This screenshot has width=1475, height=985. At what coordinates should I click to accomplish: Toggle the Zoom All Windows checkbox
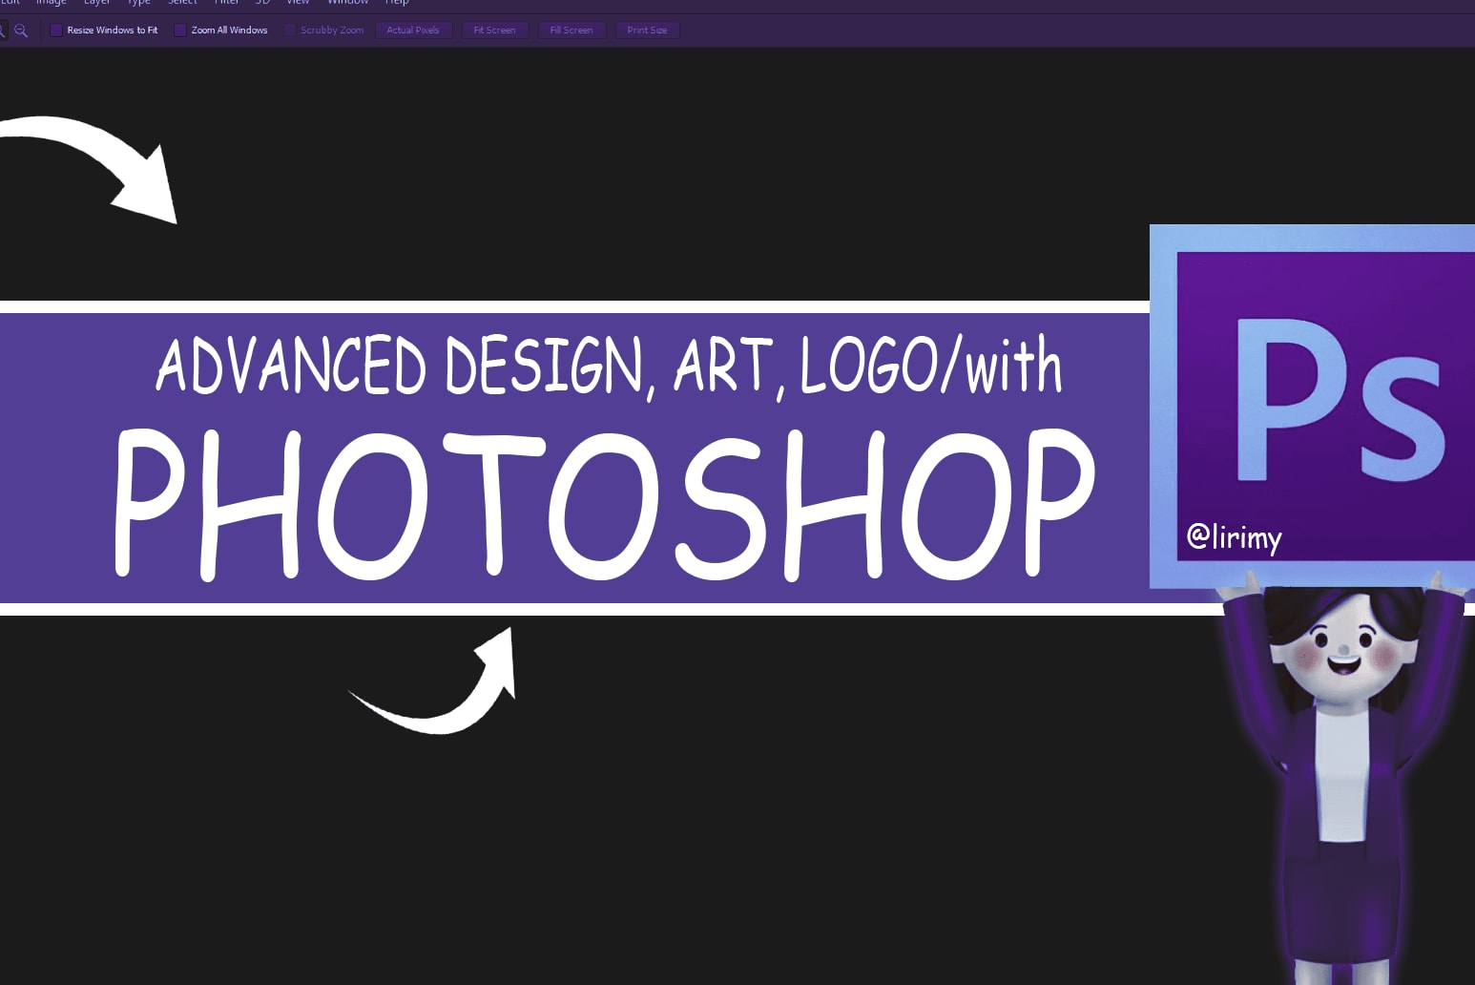click(x=180, y=31)
